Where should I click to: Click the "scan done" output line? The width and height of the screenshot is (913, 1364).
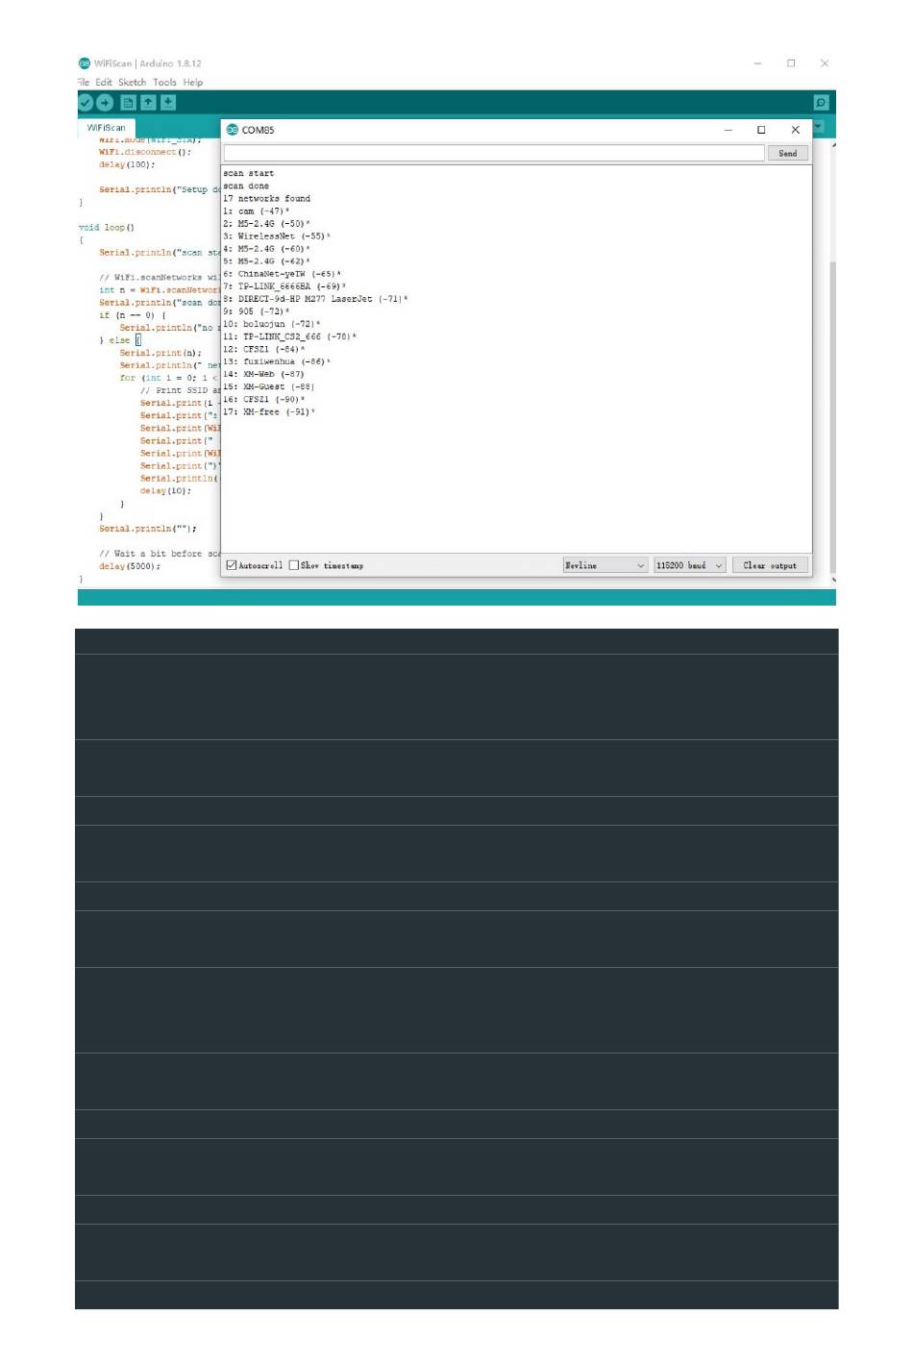246,186
